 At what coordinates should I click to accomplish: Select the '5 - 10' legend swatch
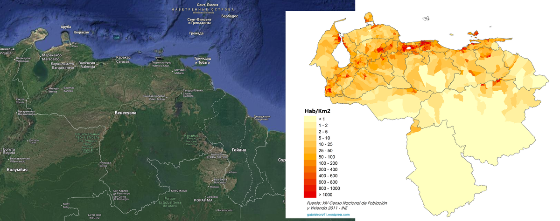(310, 138)
